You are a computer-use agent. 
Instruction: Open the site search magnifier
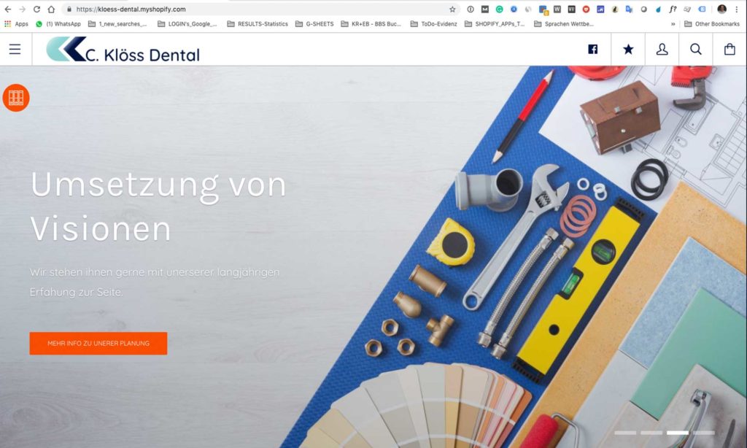(695, 49)
